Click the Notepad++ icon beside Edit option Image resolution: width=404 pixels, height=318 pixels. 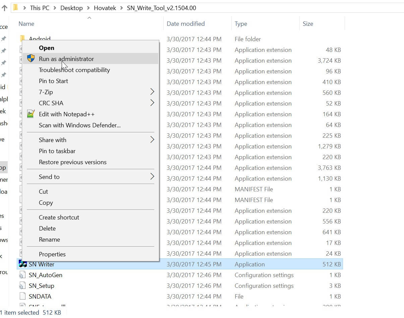pos(31,114)
